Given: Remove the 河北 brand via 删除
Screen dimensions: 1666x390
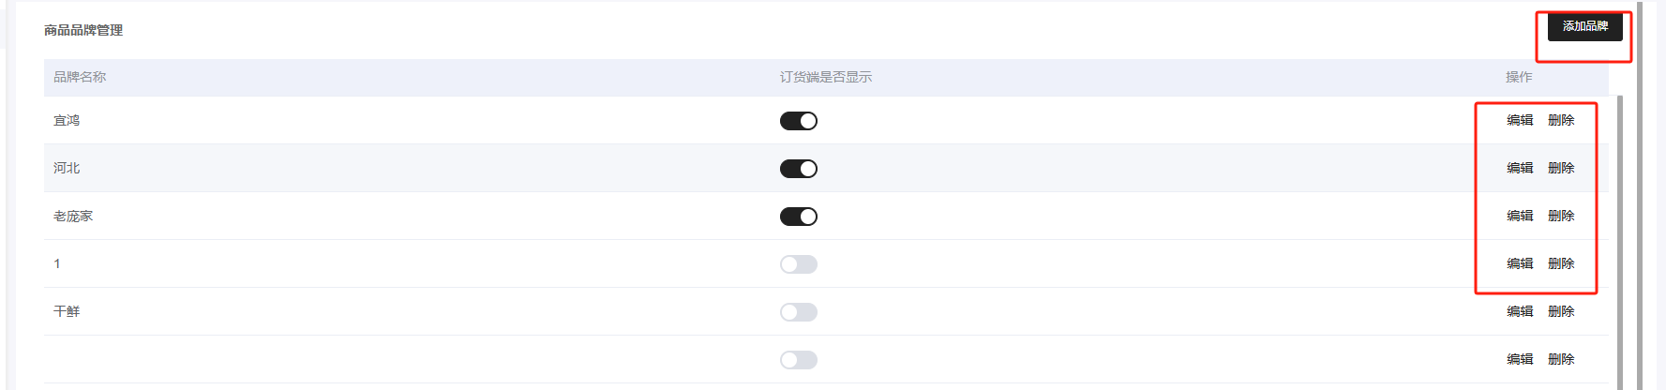Looking at the screenshot, I should pyautogui.click(x=1561, y=168).
